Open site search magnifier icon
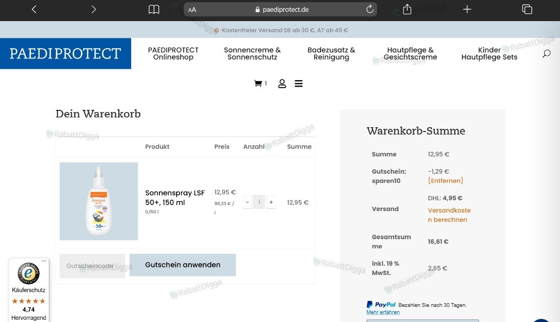 pyautogui.click(x=546, y=54)
